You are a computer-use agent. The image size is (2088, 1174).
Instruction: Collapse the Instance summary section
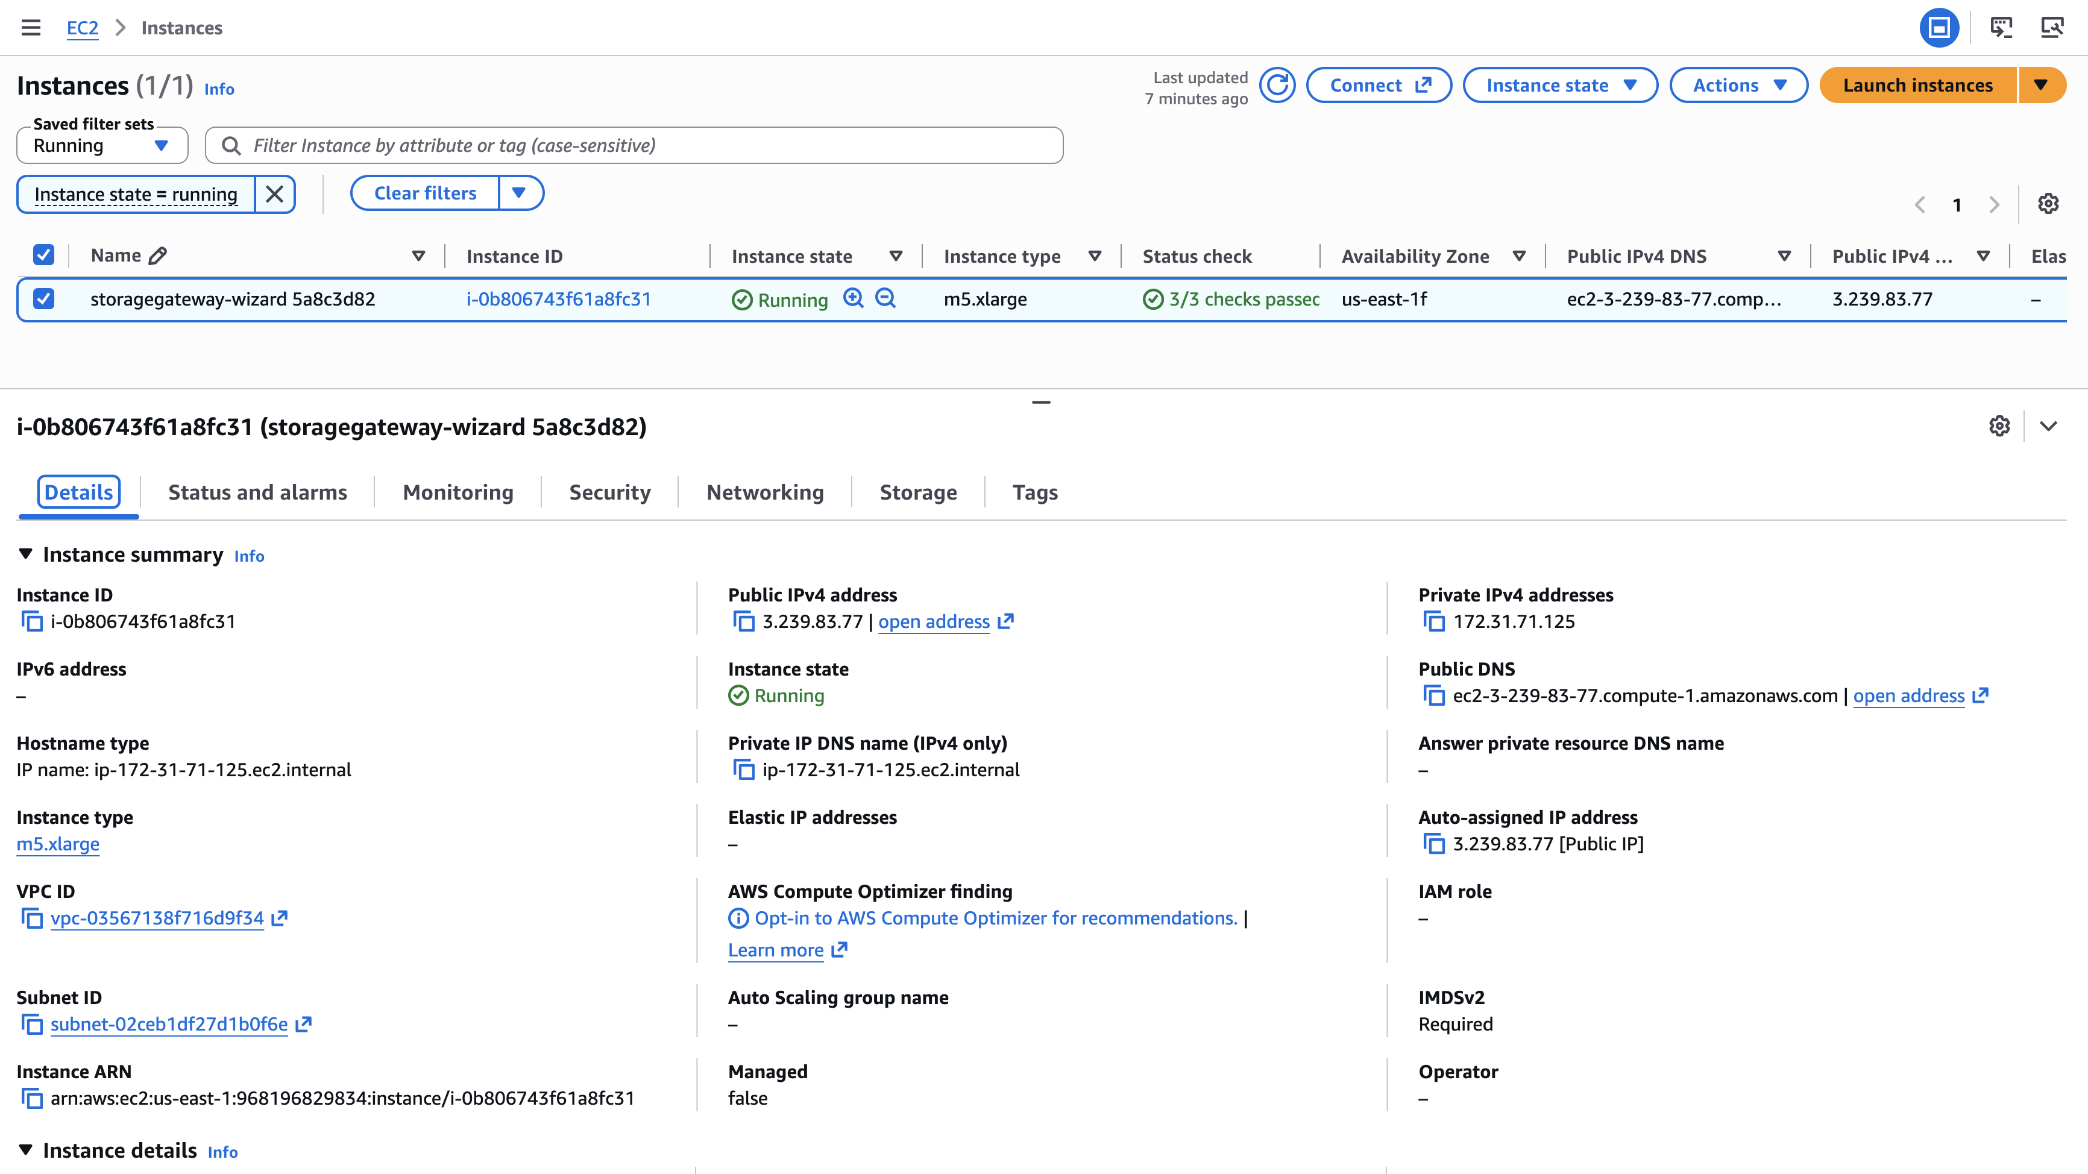pyautogui.click(x=25, y=553)
